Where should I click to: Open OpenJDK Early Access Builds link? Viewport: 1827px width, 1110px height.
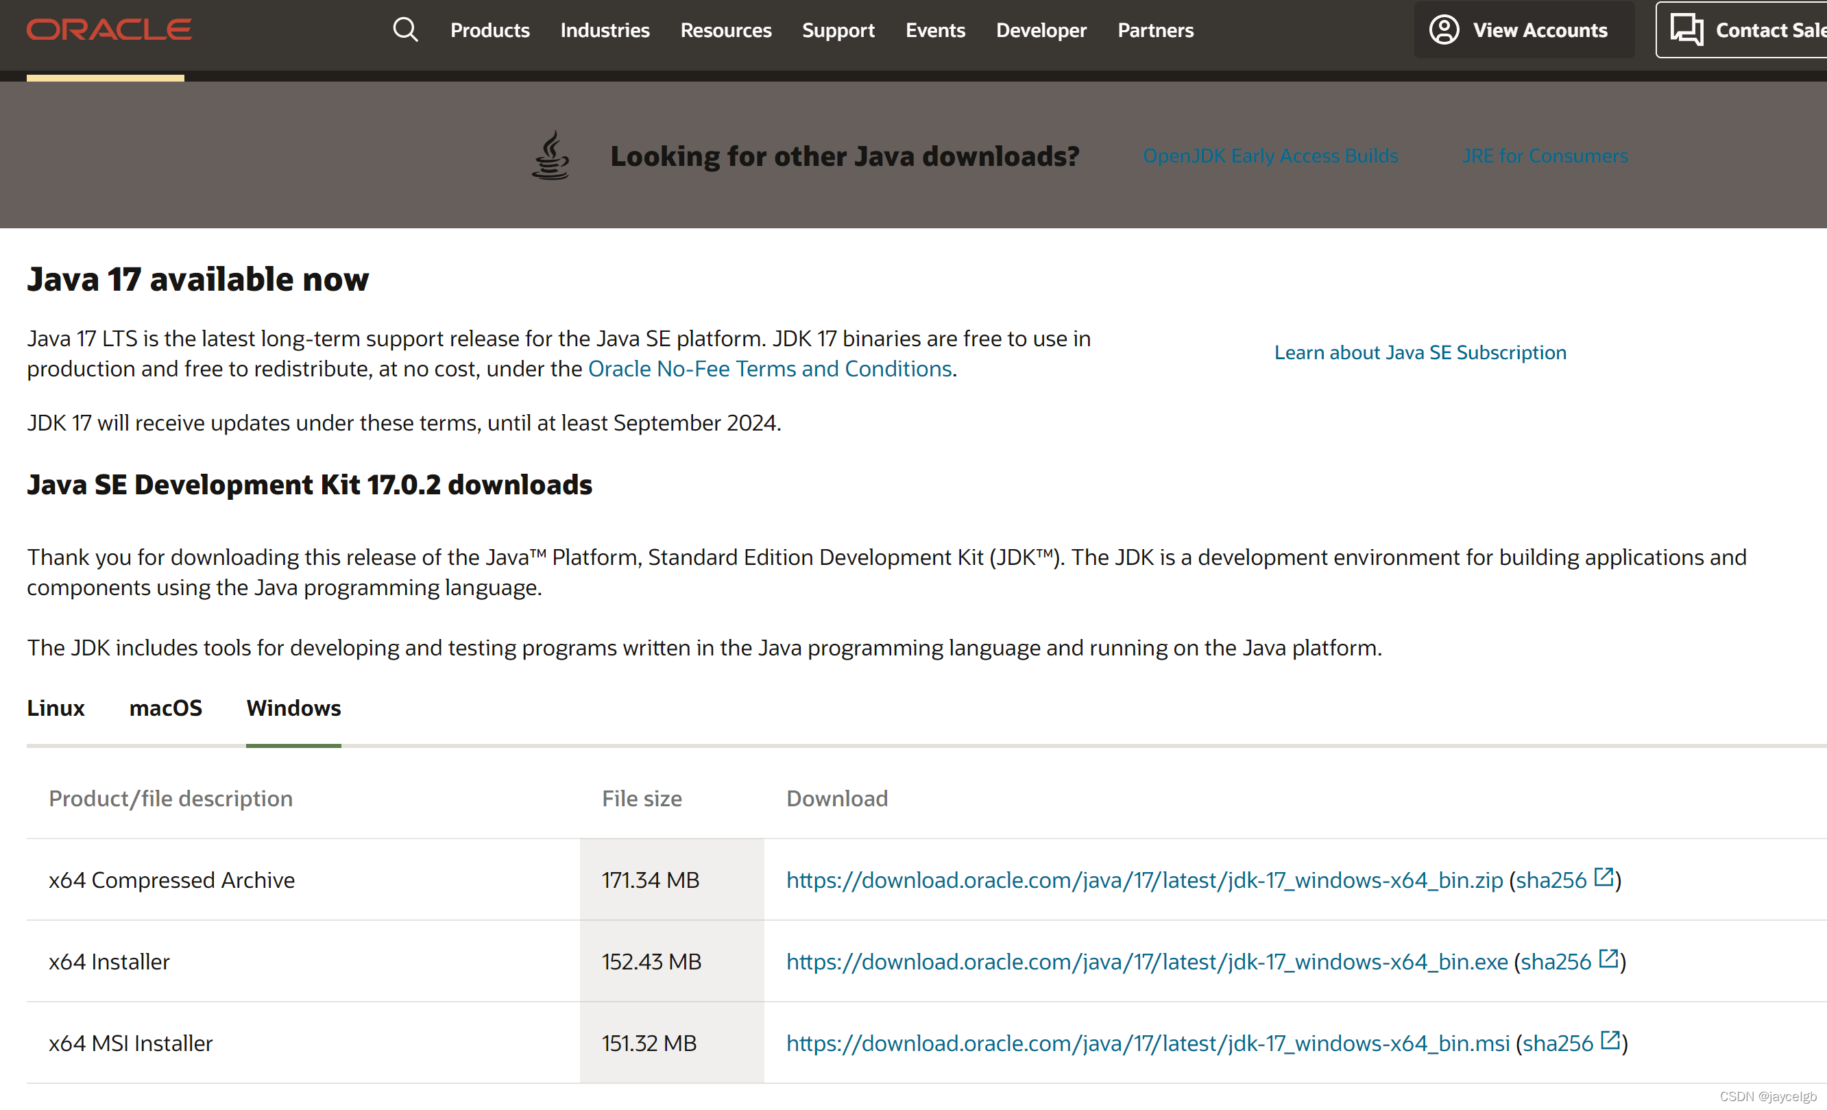(1270, 156)
